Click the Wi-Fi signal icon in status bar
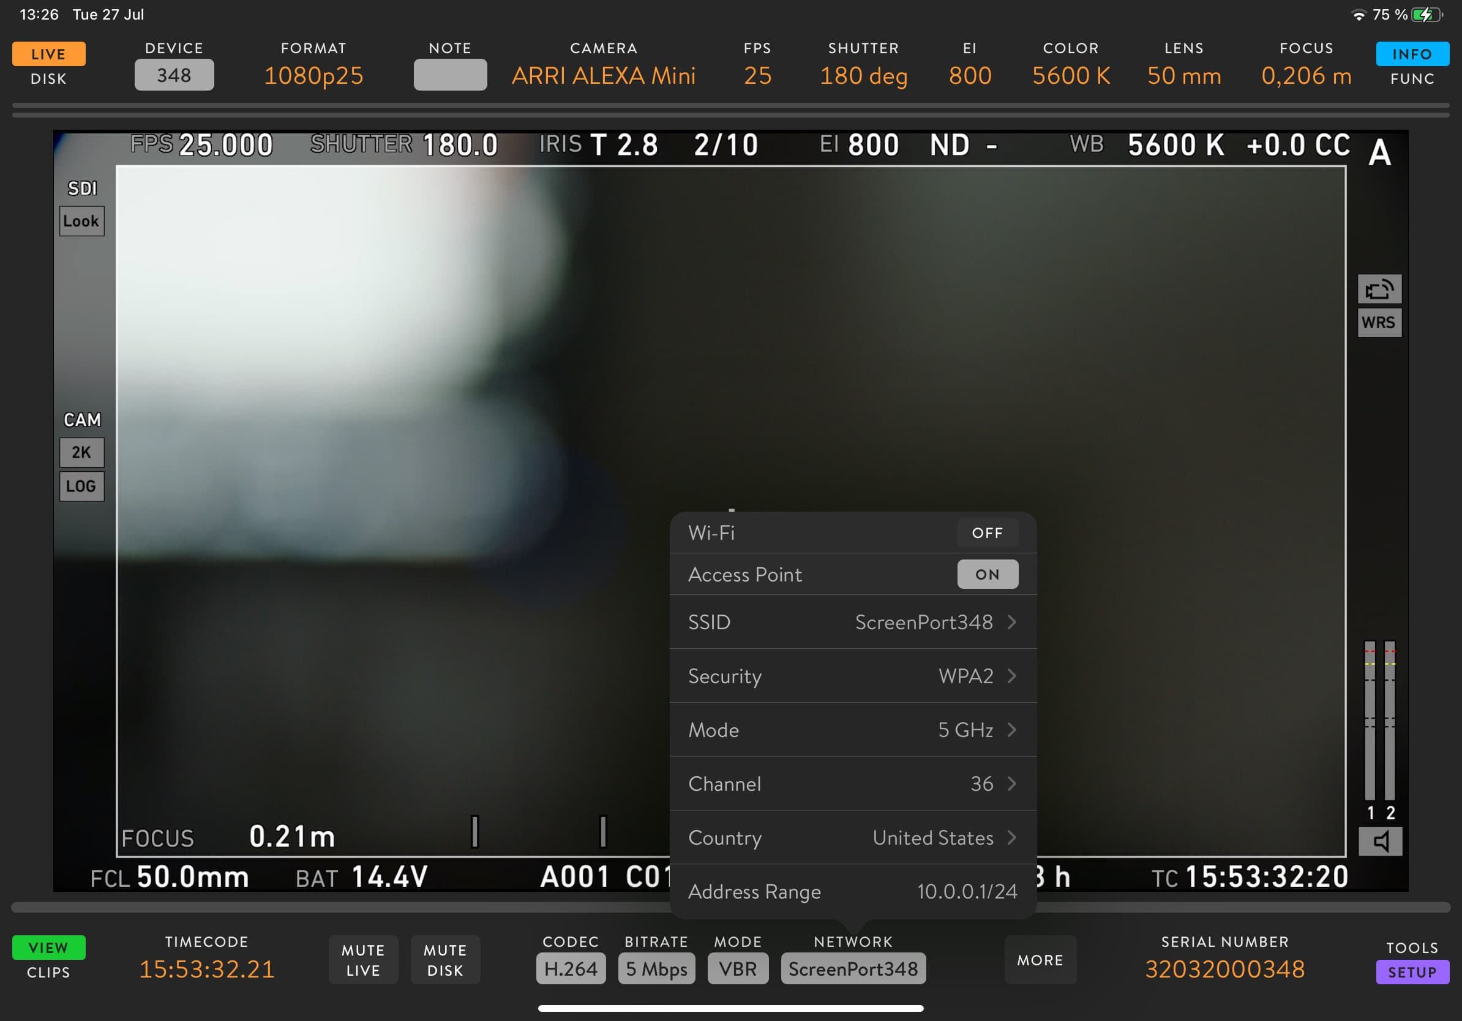 (x=1358, y=15)
